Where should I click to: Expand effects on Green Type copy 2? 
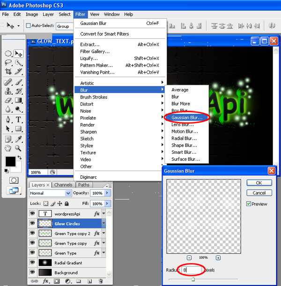point(104,233)
